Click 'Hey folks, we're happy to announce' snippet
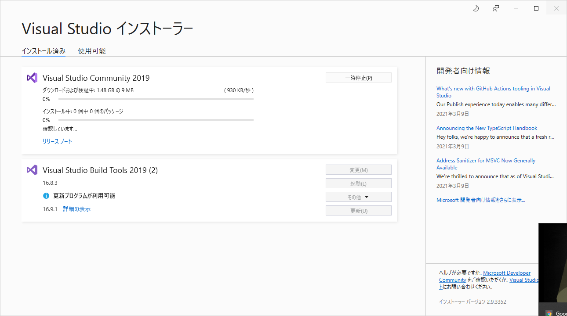Screen dimensions: 567x316 pyautogui.click(x=495, y=137)
